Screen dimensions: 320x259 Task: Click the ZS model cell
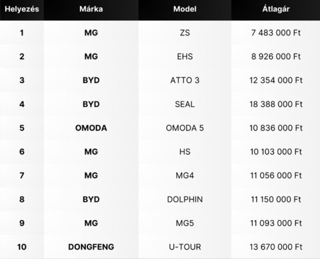pos(185,33)
